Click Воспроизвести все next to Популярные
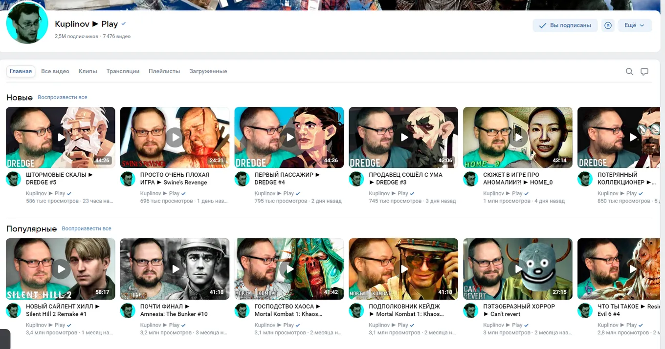The width and height of the screenshot is (665, 349). pos(87,228)
